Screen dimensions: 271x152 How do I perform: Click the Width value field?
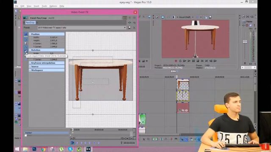[x=54, y=37]
